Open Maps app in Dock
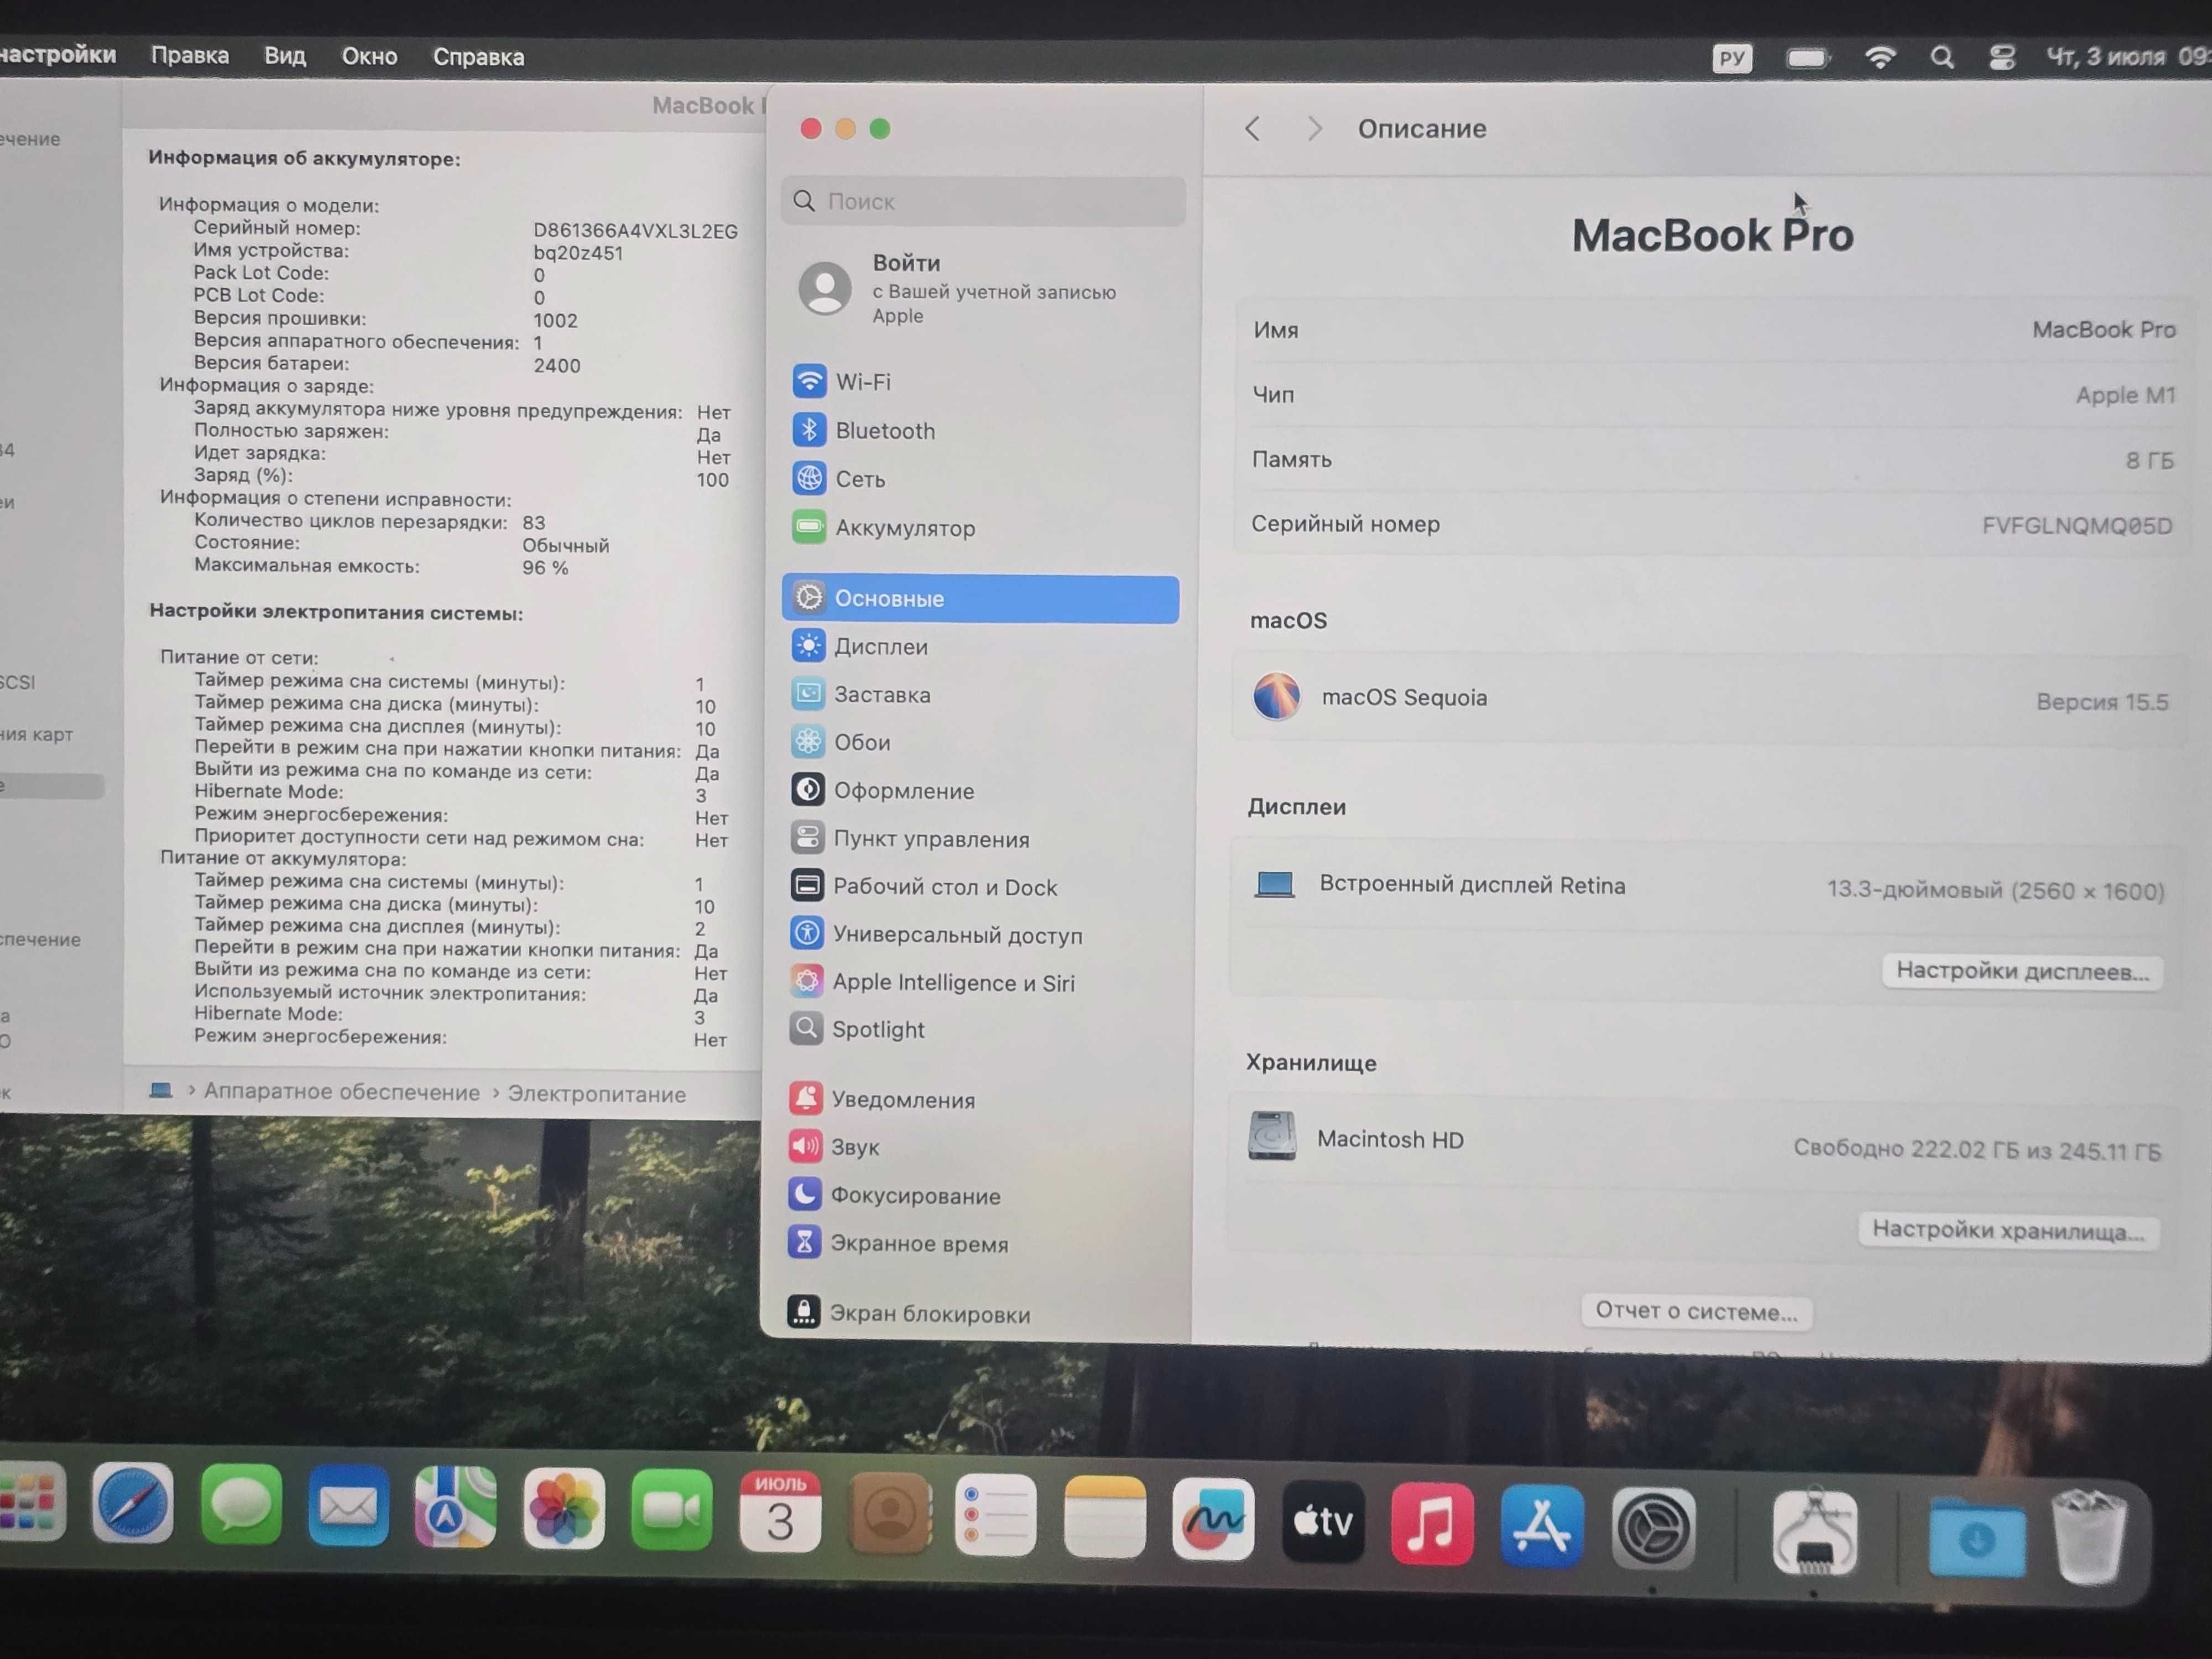Screen dimensions: 2212x1659 pos(456,1507)
